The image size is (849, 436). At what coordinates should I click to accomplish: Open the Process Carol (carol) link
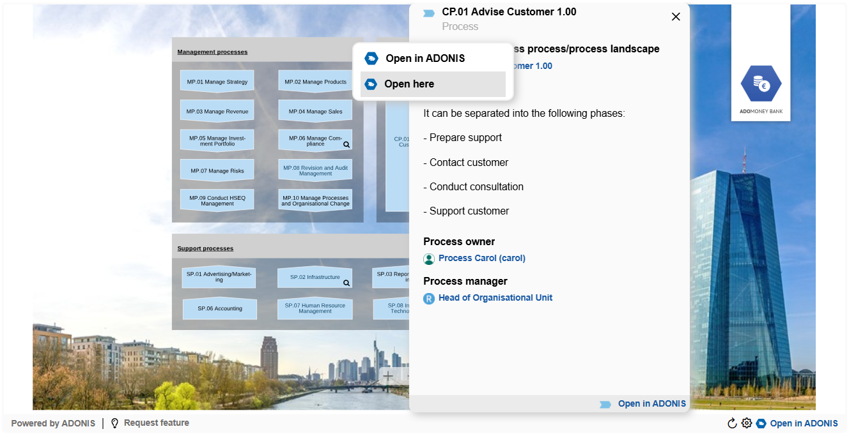(x=481, y=259)
